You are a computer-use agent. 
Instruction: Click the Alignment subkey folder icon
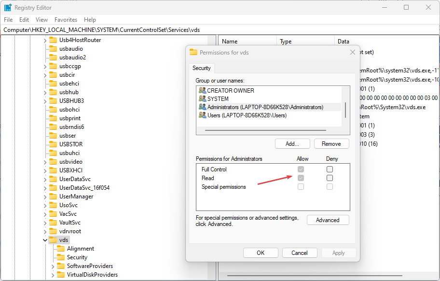(x=61, y=249)
